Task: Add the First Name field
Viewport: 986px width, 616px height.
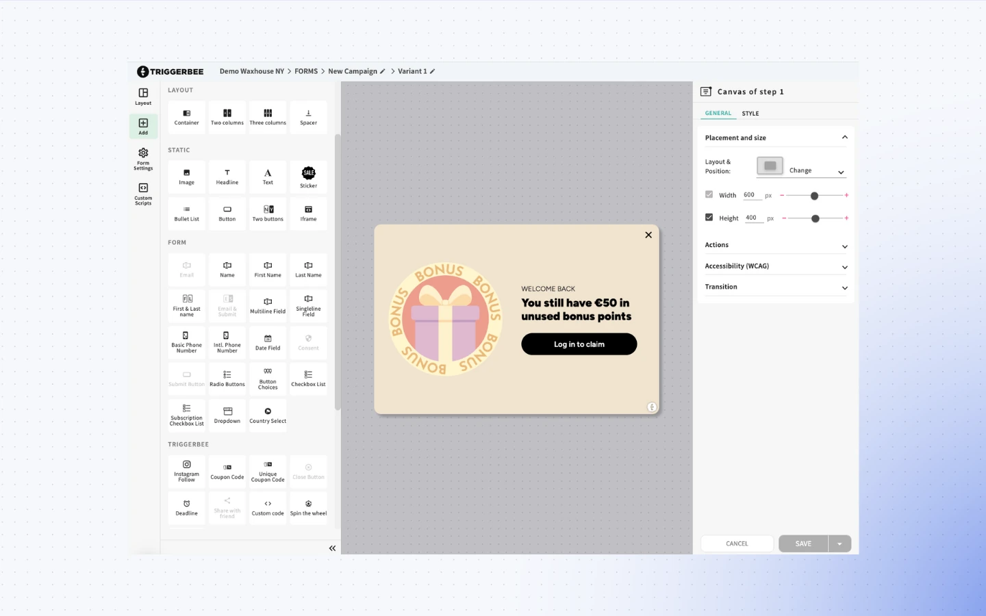Action: tap(268, 270)
